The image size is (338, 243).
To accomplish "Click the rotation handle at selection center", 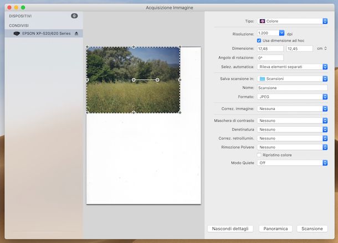I will [x=134, y=80].
